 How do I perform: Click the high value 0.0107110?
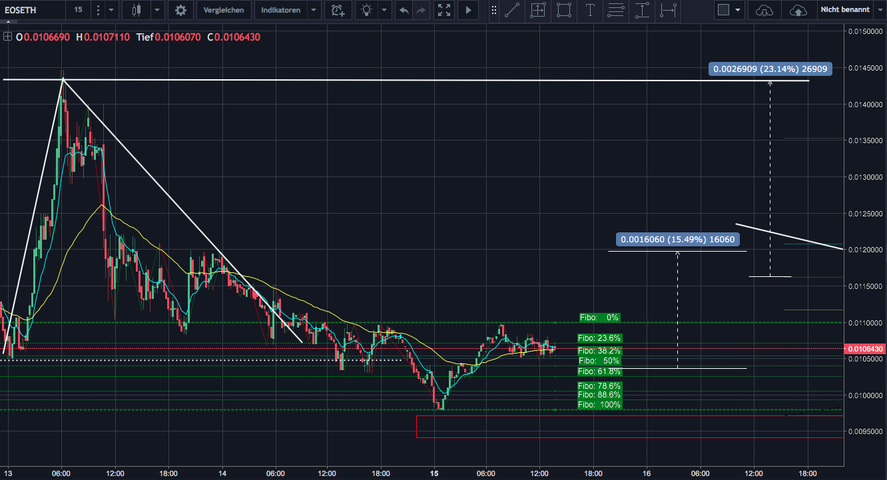point(107,37)
